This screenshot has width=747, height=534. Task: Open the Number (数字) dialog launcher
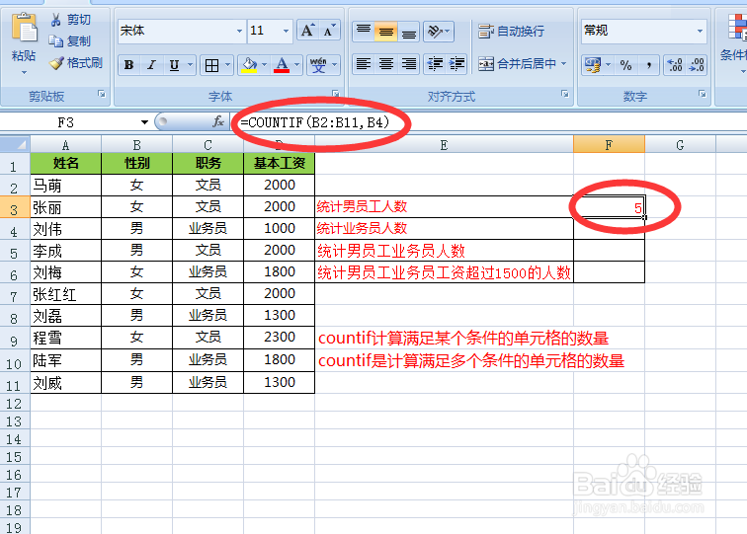point(703,94)
